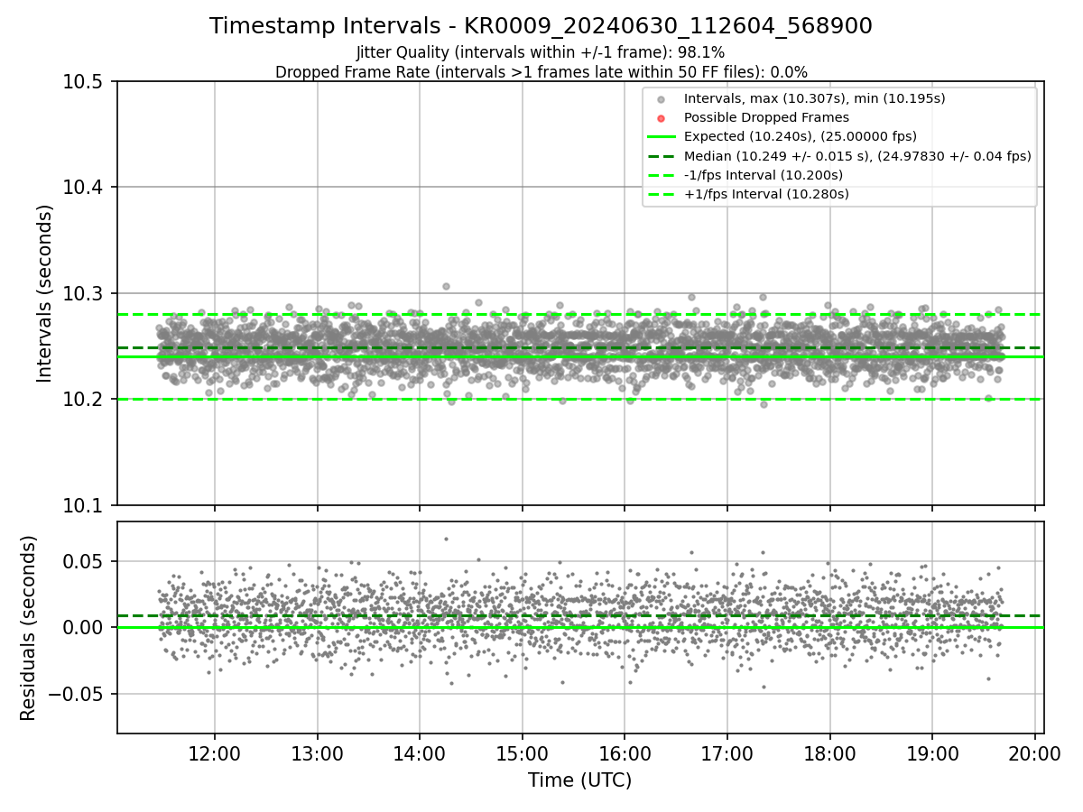Click the red dot marker beside 'Possible Dropped Frames'
The image size is (1083, 812).
coord(662,118)
